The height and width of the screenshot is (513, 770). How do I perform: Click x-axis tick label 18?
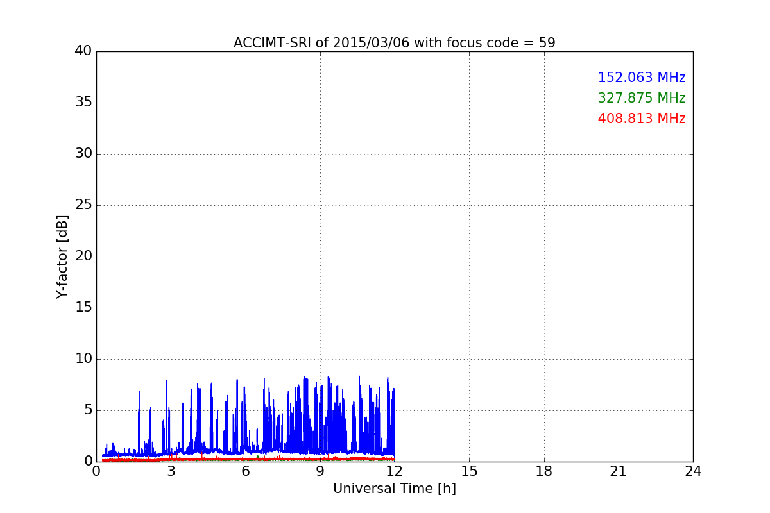click(x=544, y=471)
